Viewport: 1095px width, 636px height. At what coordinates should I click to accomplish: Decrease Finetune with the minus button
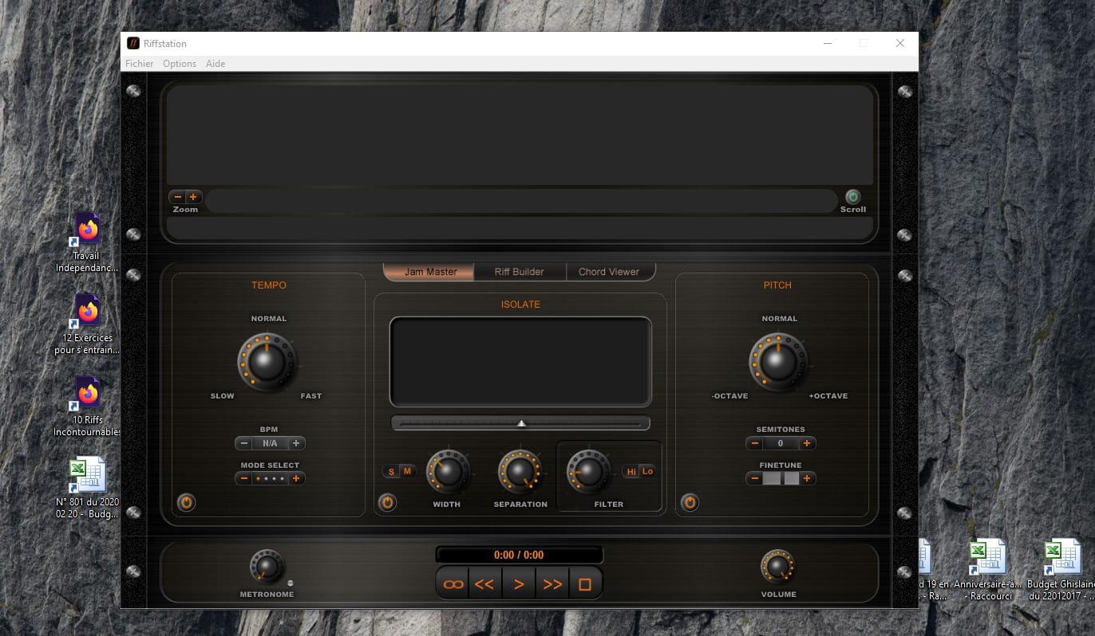[755, 478]
